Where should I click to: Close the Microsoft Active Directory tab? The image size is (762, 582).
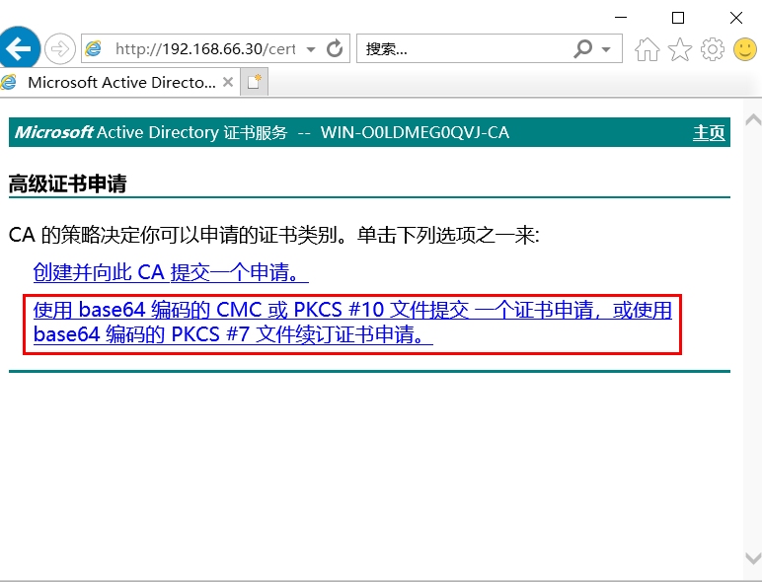227,82
